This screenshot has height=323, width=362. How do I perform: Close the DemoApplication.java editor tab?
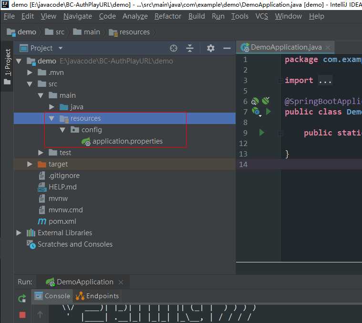(x=328, y=47)
